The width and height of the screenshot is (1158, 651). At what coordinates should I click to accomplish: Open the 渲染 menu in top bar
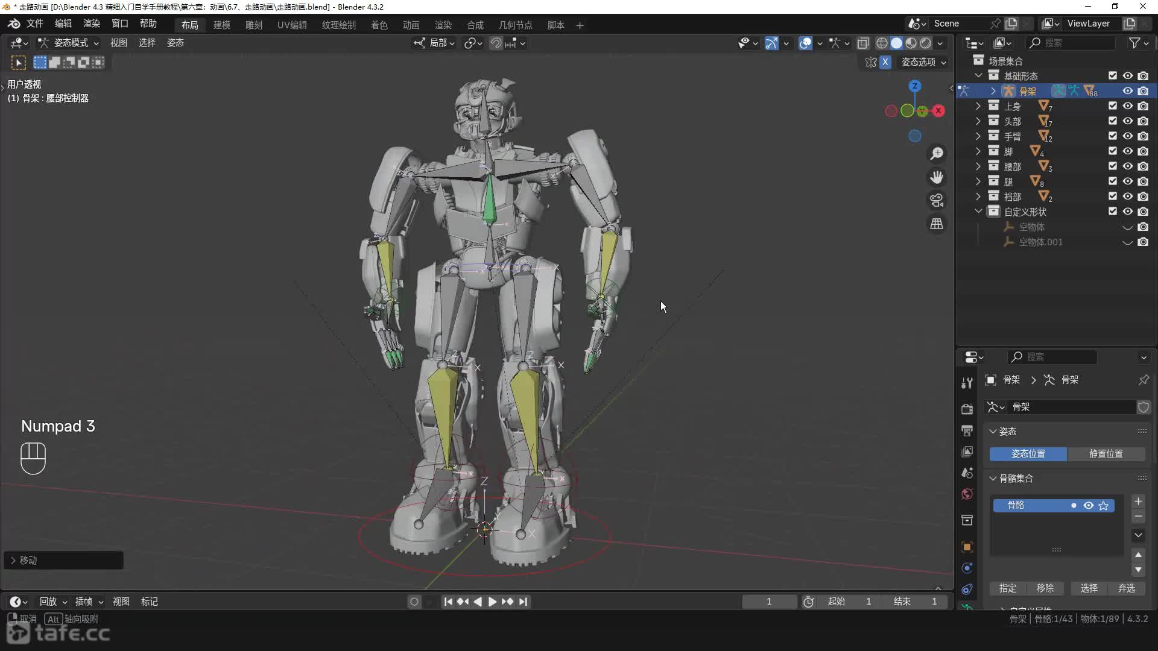[92, 24]
